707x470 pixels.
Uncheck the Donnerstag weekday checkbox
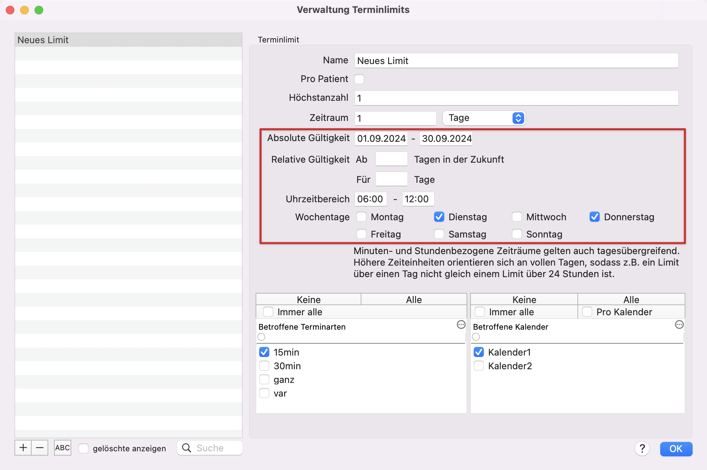click(x=595, y=217)
